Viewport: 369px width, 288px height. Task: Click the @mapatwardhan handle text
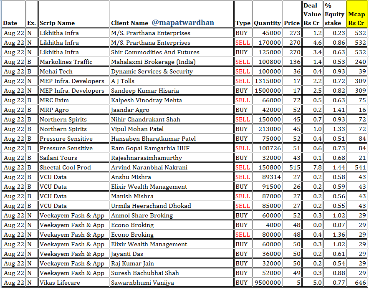pos(183,23)
